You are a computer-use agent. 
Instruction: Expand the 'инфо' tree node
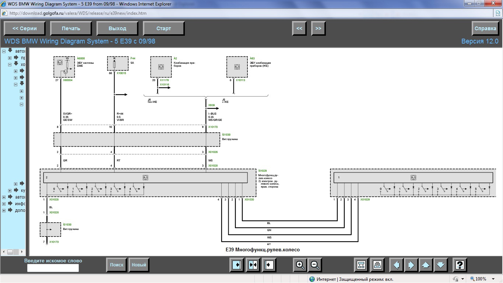pyautogui.click(x=4, y=204)
